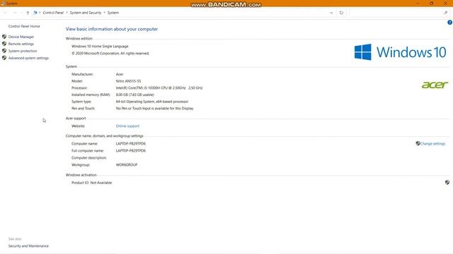Click the shield icon beside Device Manager
The width and height of the screenshot is (453, 254).
coord(4,37)
